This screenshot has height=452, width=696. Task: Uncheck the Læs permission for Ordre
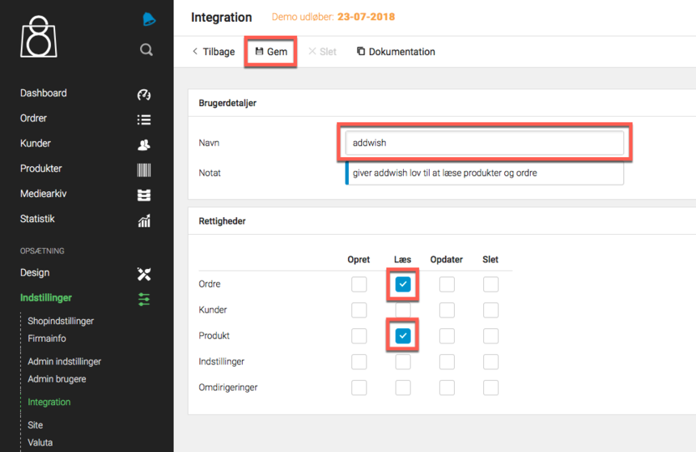pyautogui.click(x=403, y=284)
